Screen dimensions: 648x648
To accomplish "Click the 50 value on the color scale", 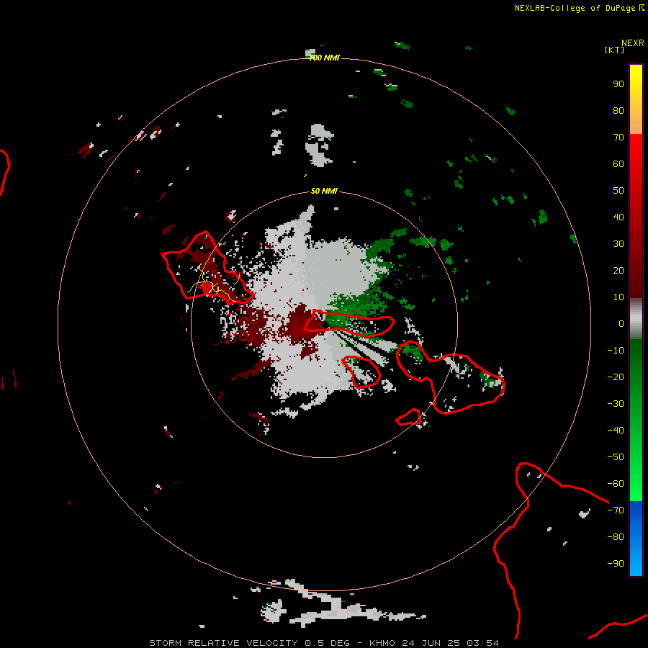I will tap(618, 191).
